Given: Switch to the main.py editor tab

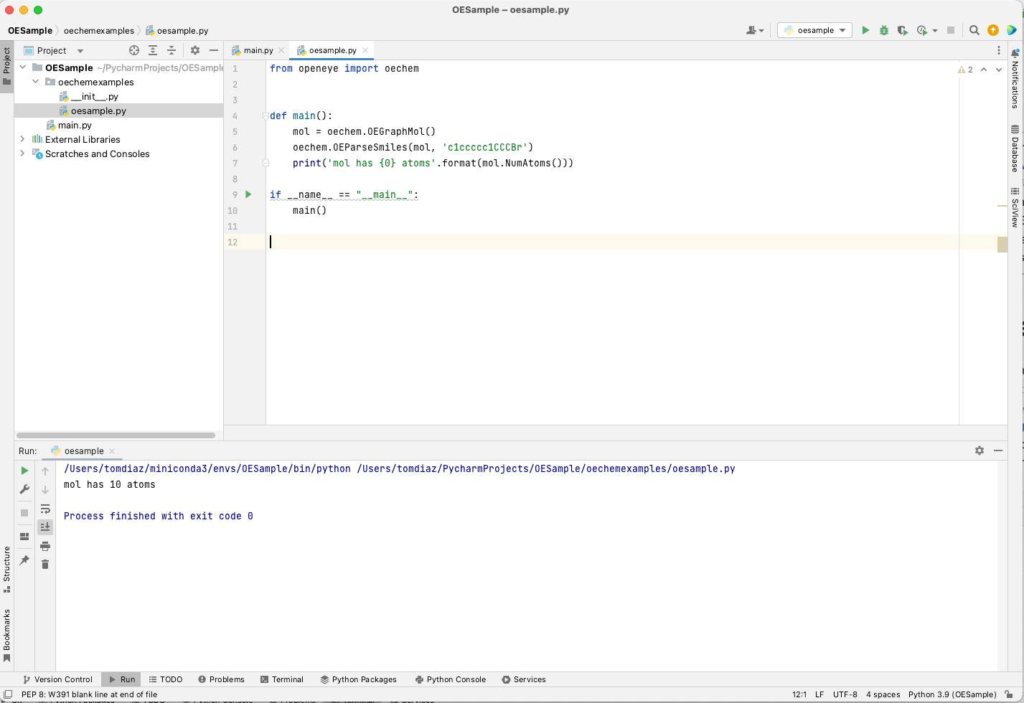Looking at the screenshot, I should [257, 50].
